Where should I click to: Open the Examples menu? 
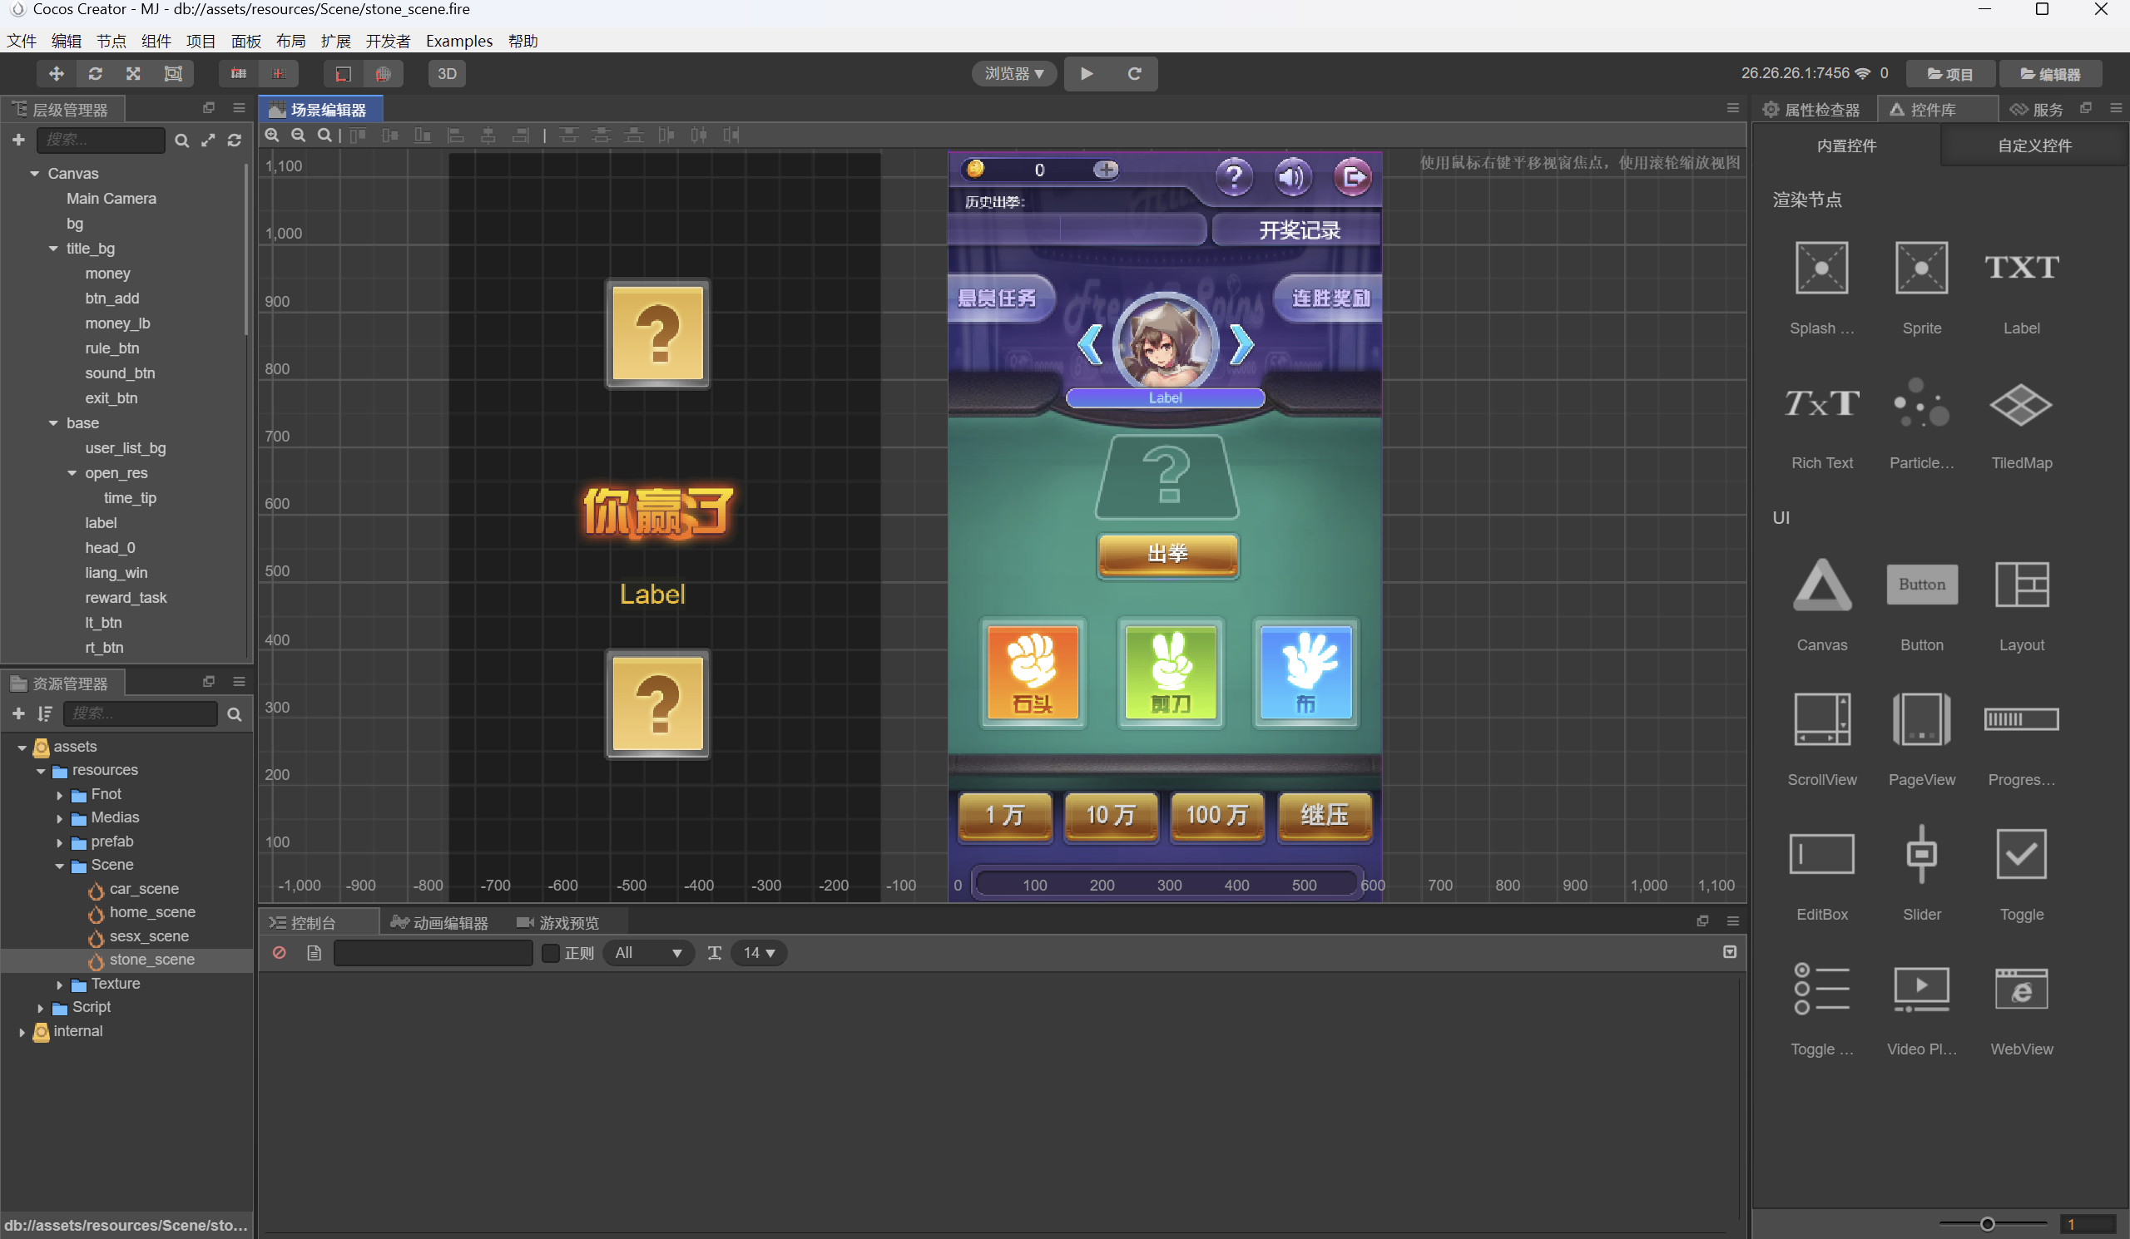[x=458, y=41]
